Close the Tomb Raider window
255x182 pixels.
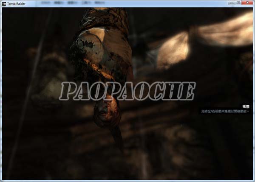[x=247, y=3]
